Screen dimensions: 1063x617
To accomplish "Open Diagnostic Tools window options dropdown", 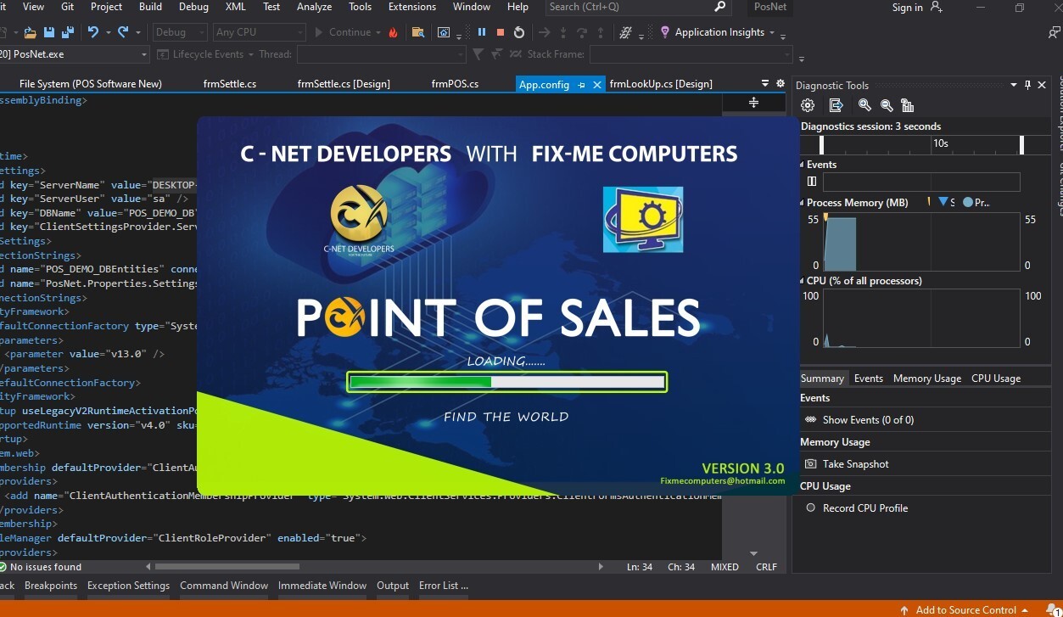I will coord(1014,85).
